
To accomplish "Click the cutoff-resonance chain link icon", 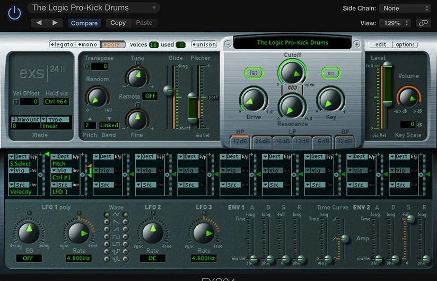I will tap(292, 87).
